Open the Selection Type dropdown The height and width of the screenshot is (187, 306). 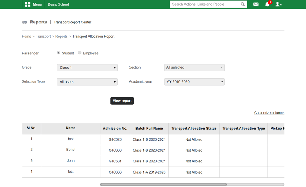click(x=87, y=82)
